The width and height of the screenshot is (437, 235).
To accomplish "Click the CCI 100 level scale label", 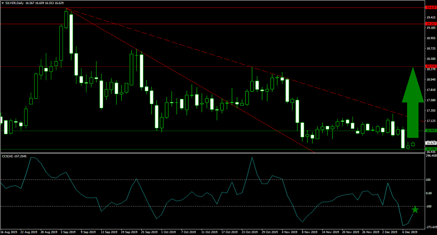I will [x=429, y=180].
